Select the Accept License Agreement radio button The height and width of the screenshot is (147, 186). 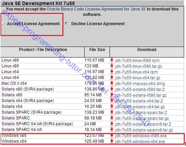tap(3, 23)
